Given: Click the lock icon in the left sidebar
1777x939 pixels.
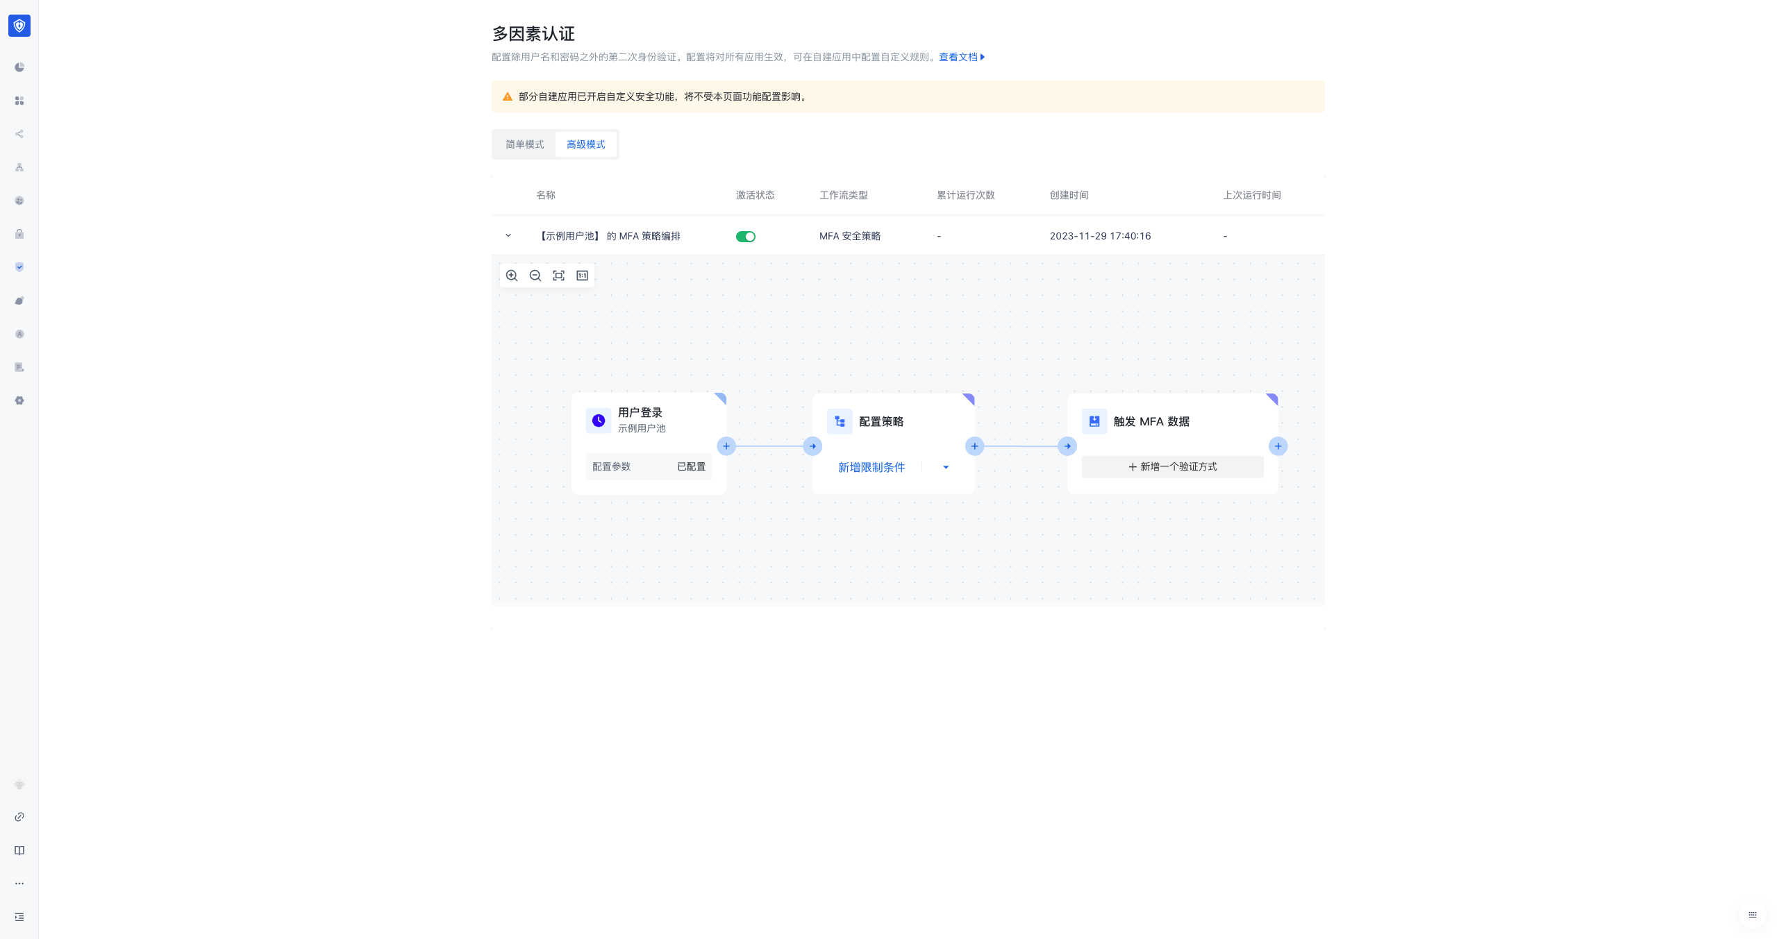Looking at the screenshot, I should tap(19, 234).
